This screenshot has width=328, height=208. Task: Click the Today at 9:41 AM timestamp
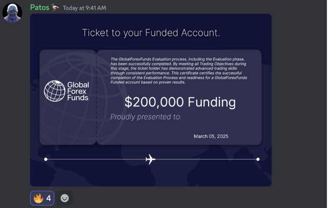85,8
